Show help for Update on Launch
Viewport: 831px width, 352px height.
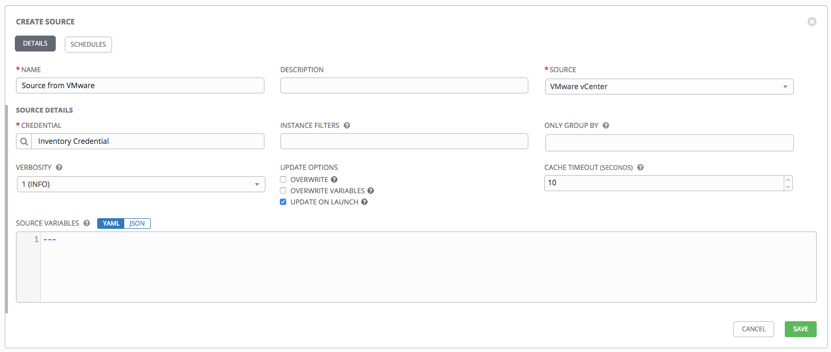click(365, 202)
